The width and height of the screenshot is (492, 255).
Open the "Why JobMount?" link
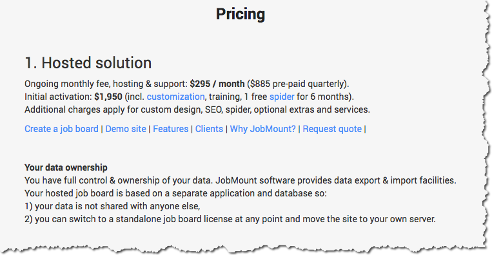262,129
